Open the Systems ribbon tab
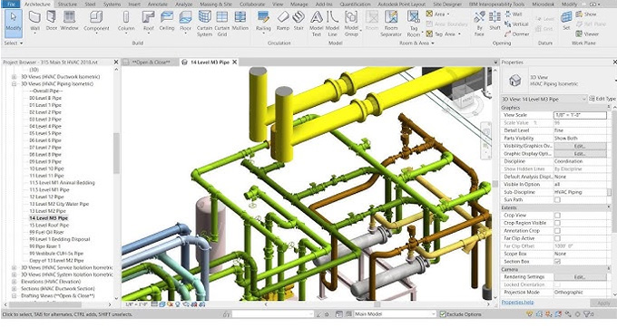Screen dimensions: 617x327 [x=112, y=4]
